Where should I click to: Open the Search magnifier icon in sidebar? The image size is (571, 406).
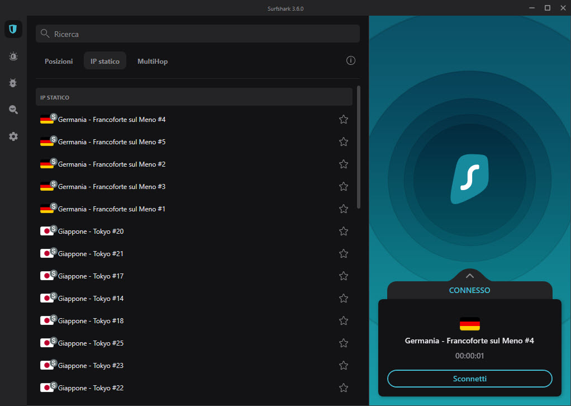13,110
